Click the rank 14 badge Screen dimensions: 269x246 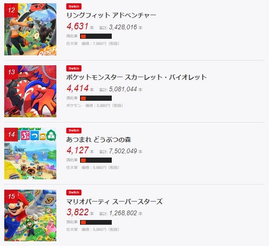[x=11, y=134]
